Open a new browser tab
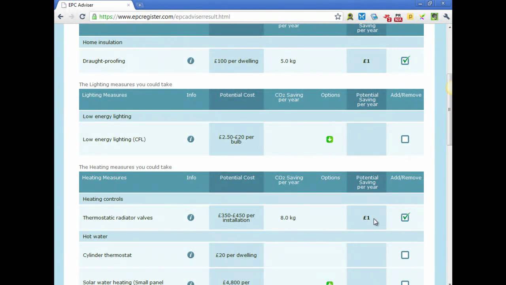 (x=140, y=5)
